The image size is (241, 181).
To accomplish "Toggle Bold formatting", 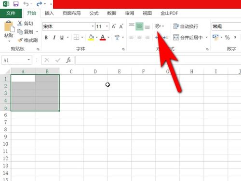I will point(46,38).
